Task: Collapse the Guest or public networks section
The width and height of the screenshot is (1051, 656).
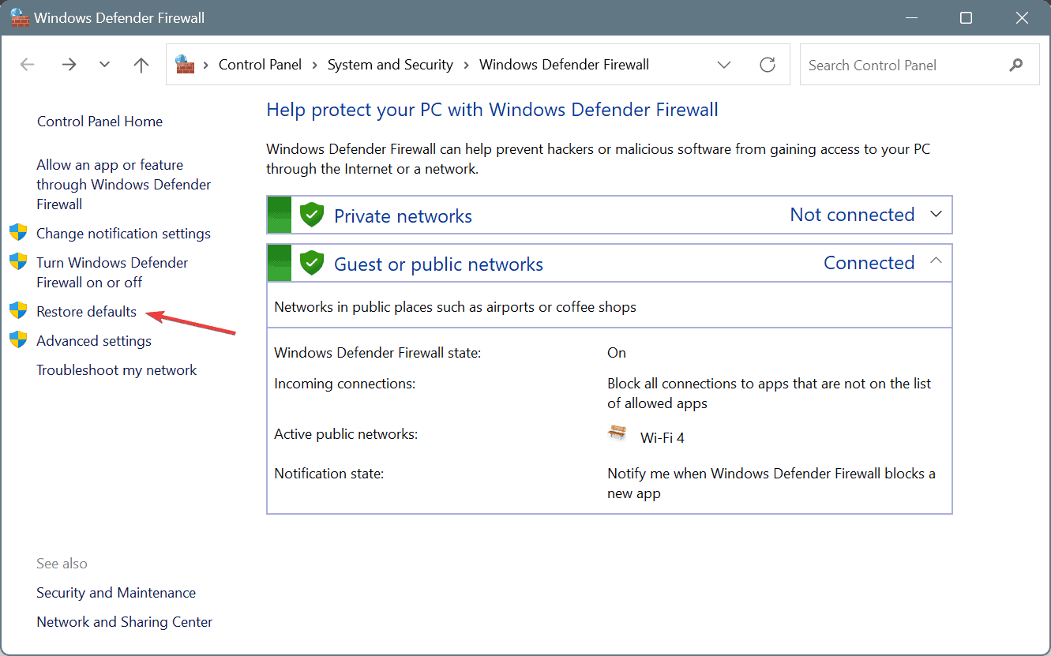Action: (937, 261)
